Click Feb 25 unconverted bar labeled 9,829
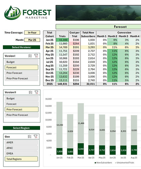The height and width of the screenshot is (169, 141). [x=70, y=131]
